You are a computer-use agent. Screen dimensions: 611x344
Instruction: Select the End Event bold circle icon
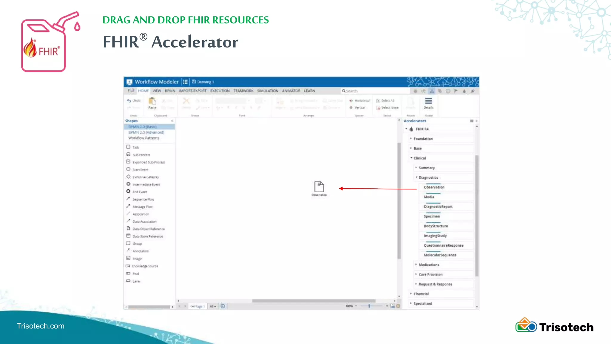pyautogui.click(x=128, y=191)
